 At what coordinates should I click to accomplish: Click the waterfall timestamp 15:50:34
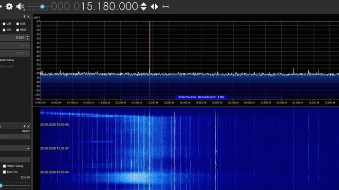(55, 172)
